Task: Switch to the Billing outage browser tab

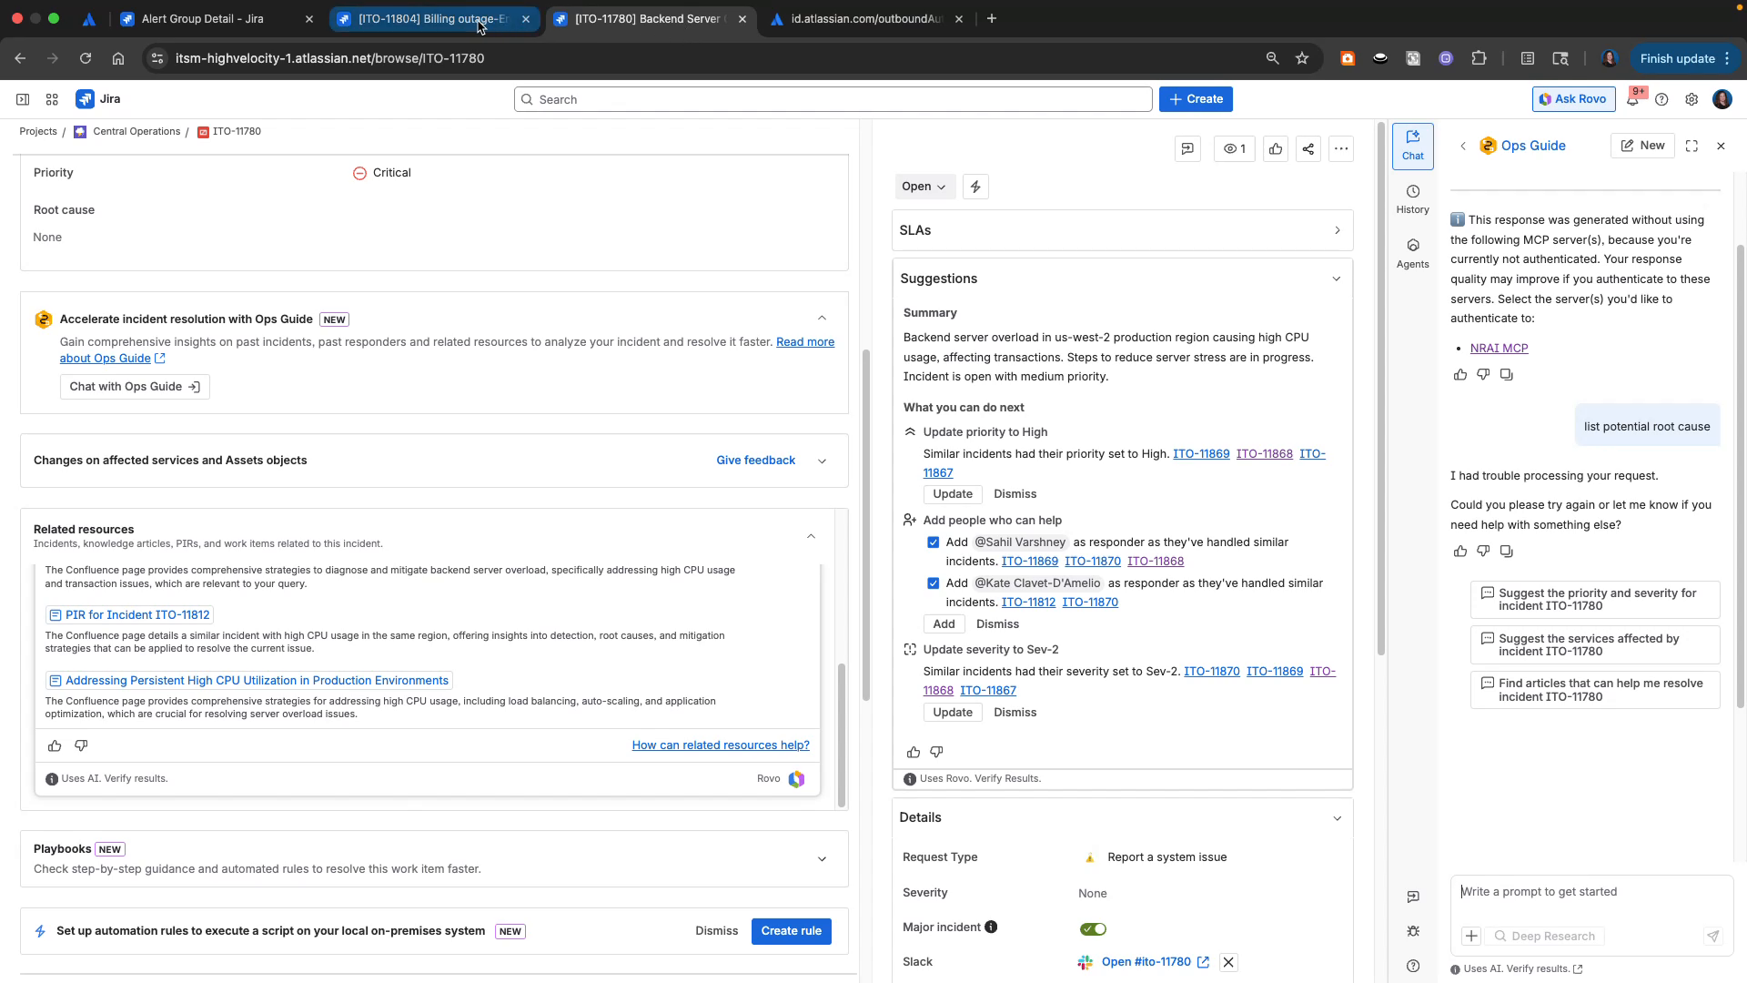Action: [428, 18]
